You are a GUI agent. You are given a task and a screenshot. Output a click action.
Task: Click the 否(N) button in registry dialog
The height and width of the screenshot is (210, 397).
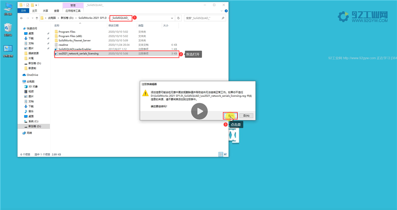[246, 116]
